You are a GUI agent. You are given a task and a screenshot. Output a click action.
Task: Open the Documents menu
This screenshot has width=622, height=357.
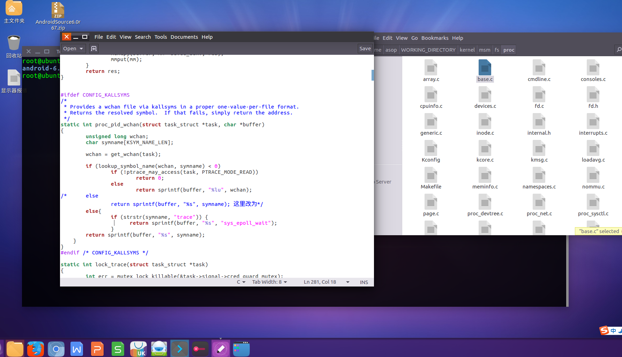pos(184,37)
